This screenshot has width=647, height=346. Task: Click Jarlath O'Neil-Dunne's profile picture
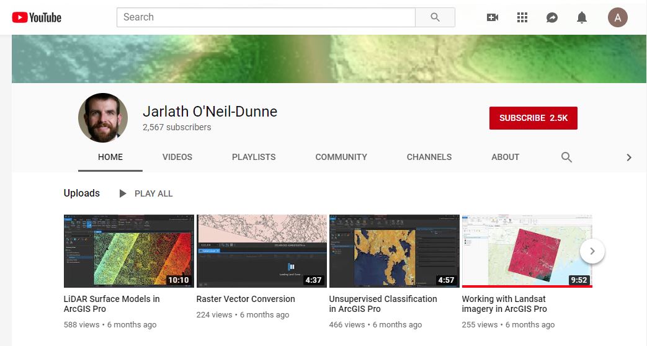coord(103,118)
